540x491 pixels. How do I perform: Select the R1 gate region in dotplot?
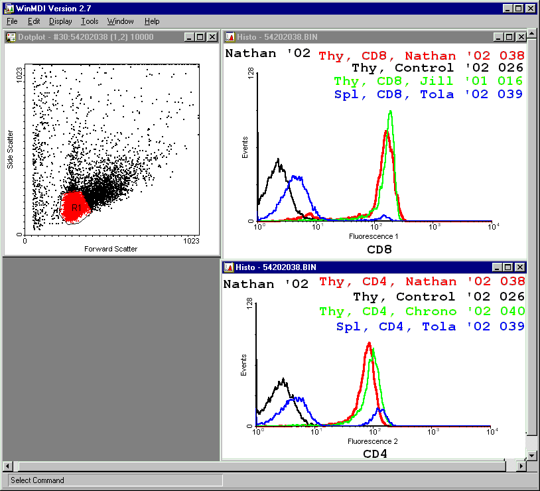[x=76, y=208]
